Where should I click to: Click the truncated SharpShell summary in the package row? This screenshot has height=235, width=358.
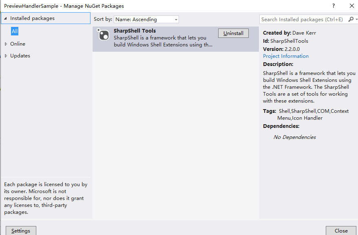tap(163, 41)
